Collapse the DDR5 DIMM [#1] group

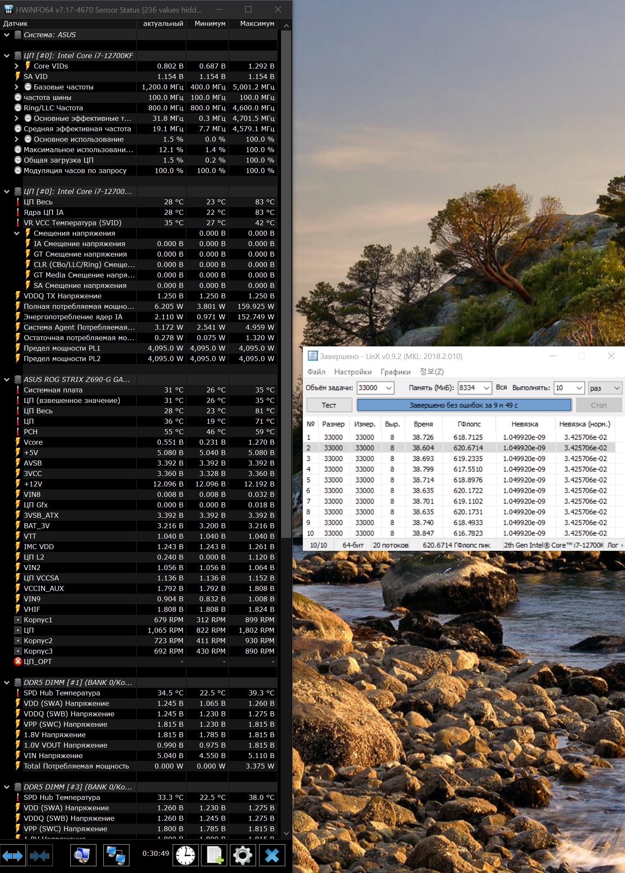pos(6,682)
